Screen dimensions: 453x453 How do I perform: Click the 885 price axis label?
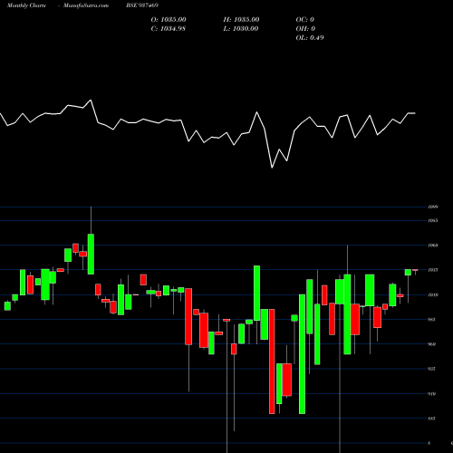tap(432, 419)
